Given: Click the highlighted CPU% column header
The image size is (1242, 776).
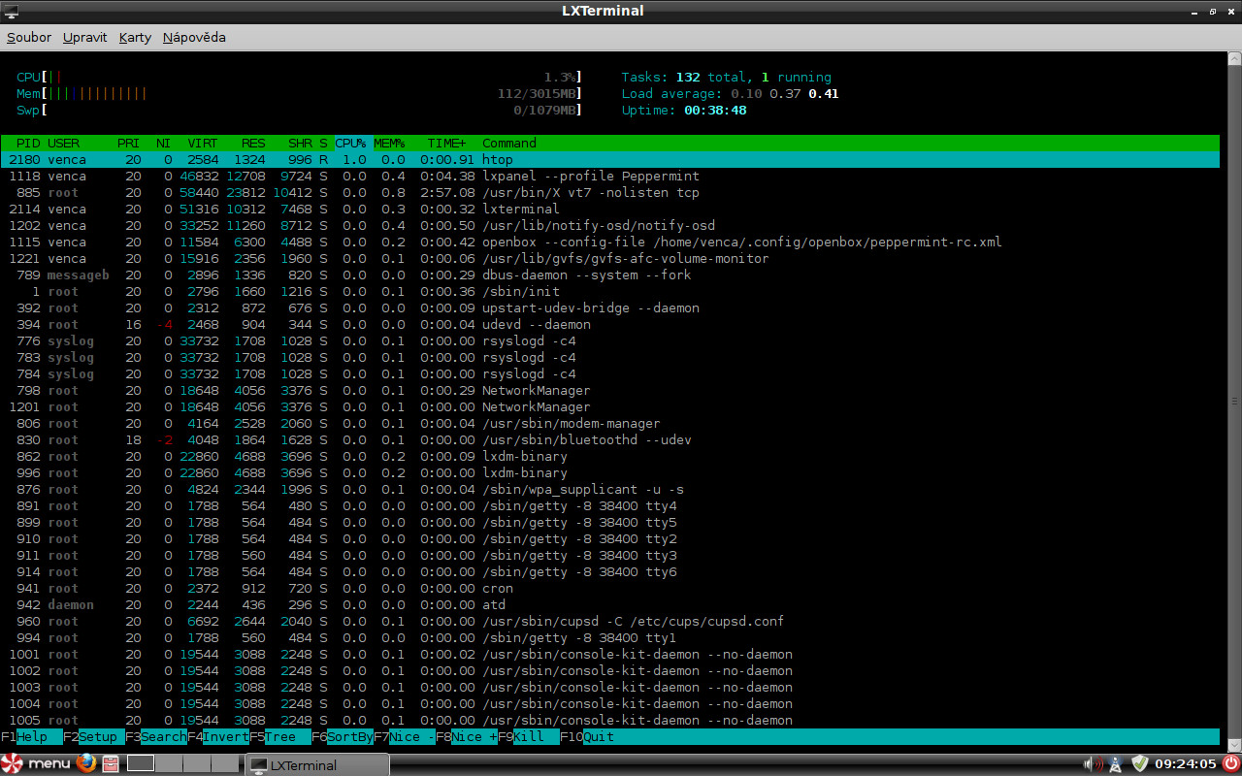Looking at the screenshot, I should click(x=350, y=143).
